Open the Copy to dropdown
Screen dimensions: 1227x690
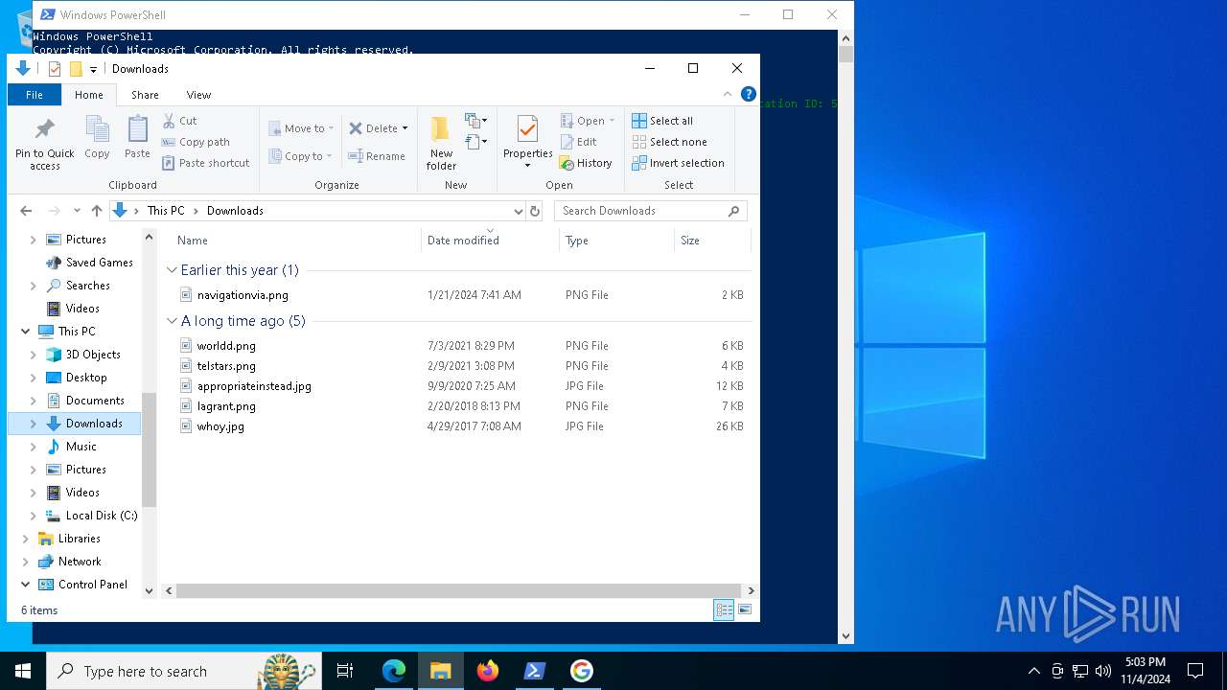coord(300,156)
